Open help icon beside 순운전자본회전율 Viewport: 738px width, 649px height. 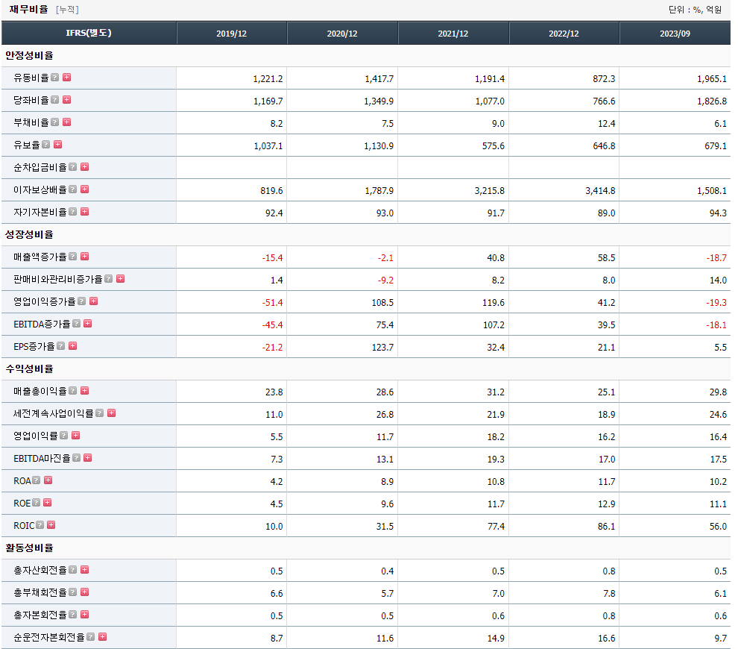point(91,637)
